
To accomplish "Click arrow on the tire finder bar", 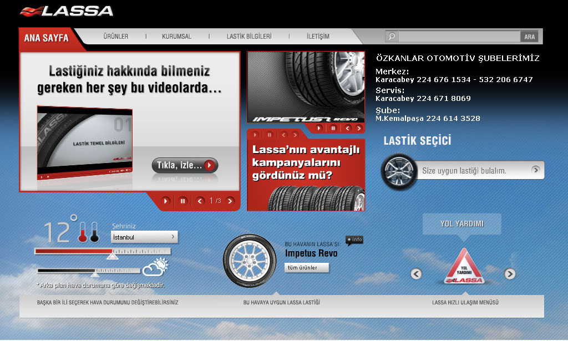I will (x=535, y=170).
